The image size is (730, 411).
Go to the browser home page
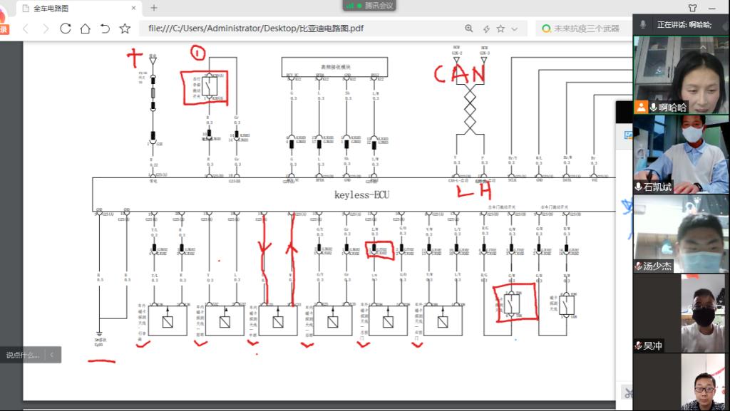[x=85, y=28]
